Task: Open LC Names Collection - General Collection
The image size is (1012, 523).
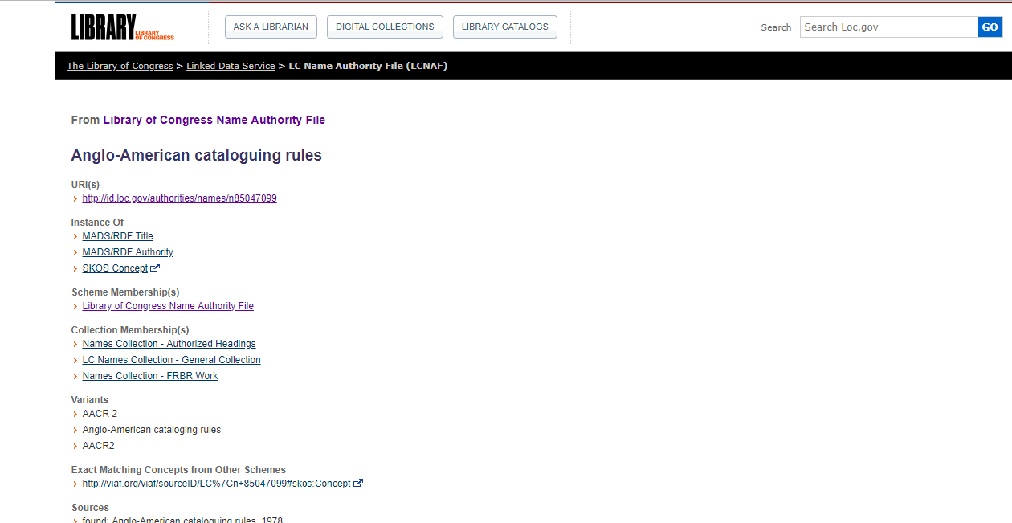Action: coord(172,360)
